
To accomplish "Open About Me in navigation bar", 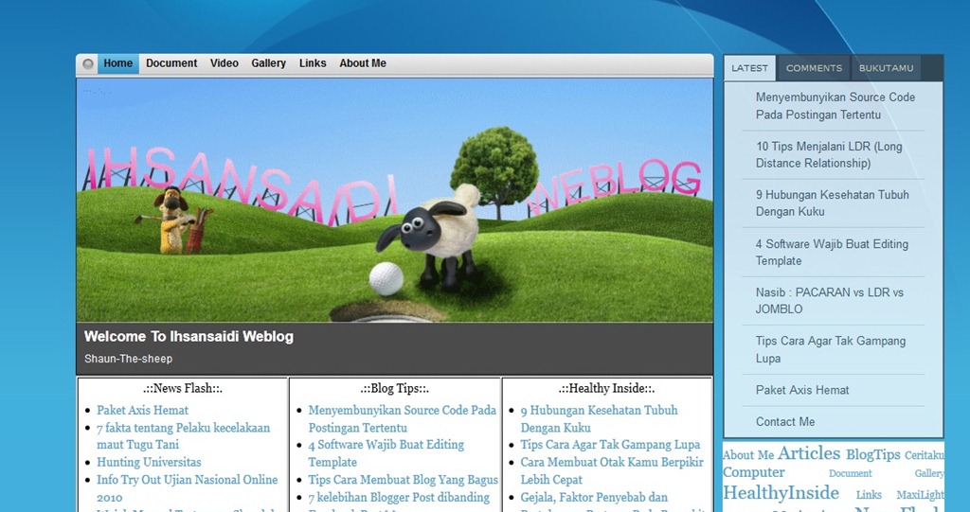I will (x=363, y=63).
